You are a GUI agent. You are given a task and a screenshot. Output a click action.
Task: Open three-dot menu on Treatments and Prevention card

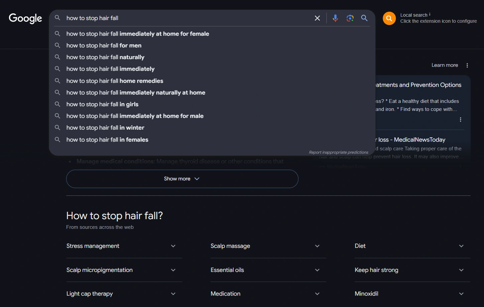[x=461, y=120]
